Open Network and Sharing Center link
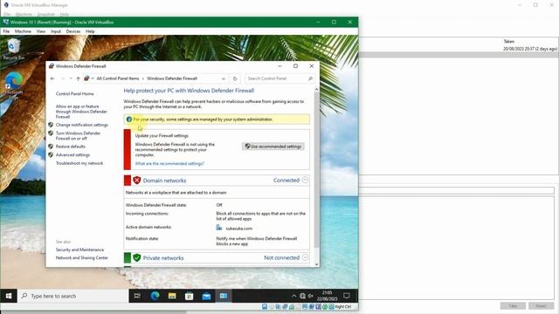 tap(81, 258)
